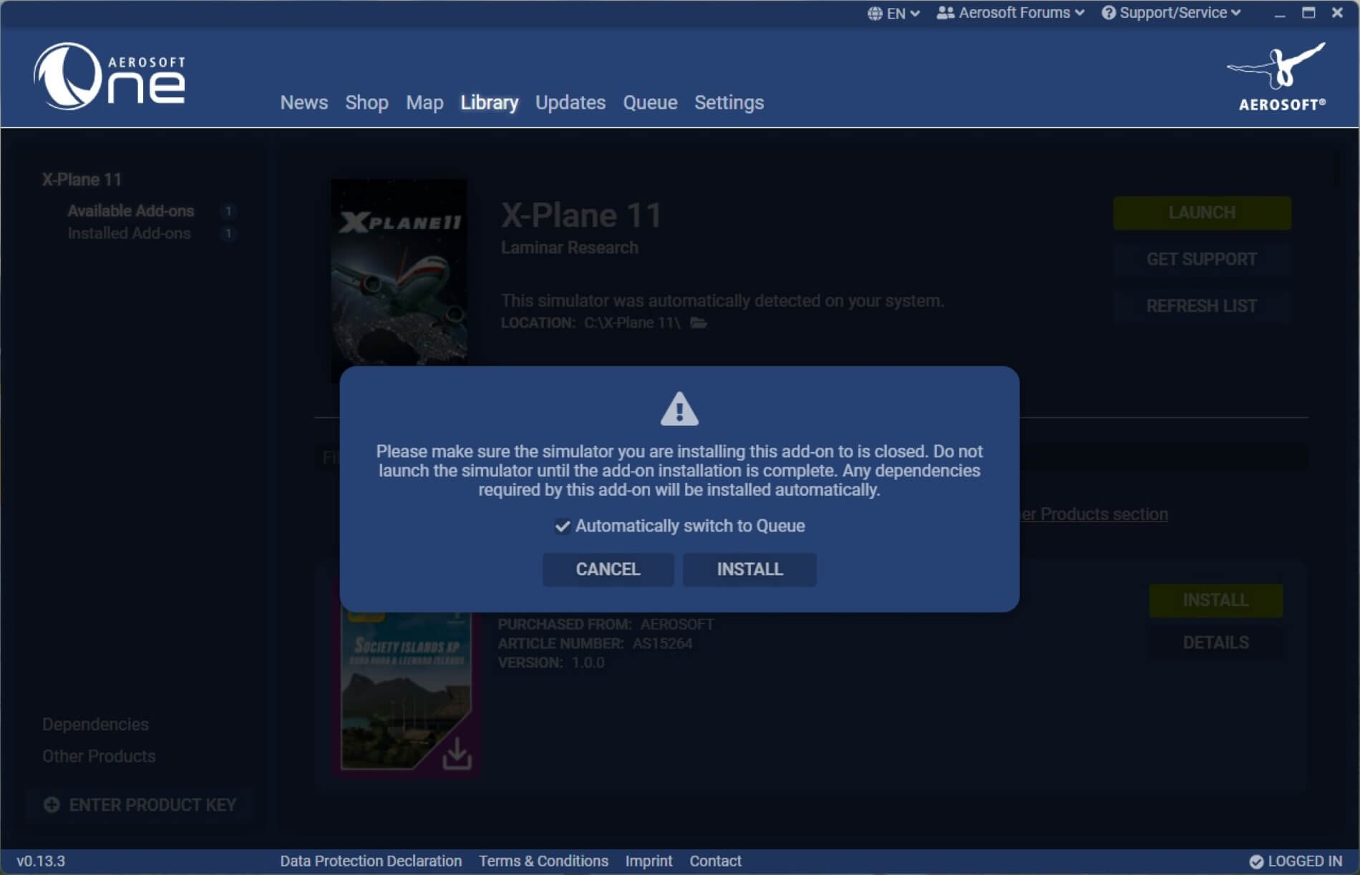Click the warning triangle icon in the dialog

[679, 409]
